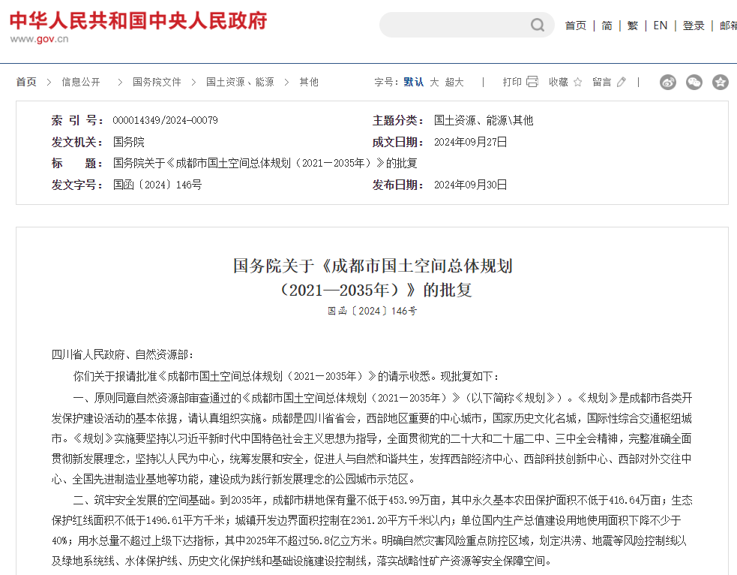Click the 成文日期 value 2024年09月27日
737x575 pixels.
(471, 142)
